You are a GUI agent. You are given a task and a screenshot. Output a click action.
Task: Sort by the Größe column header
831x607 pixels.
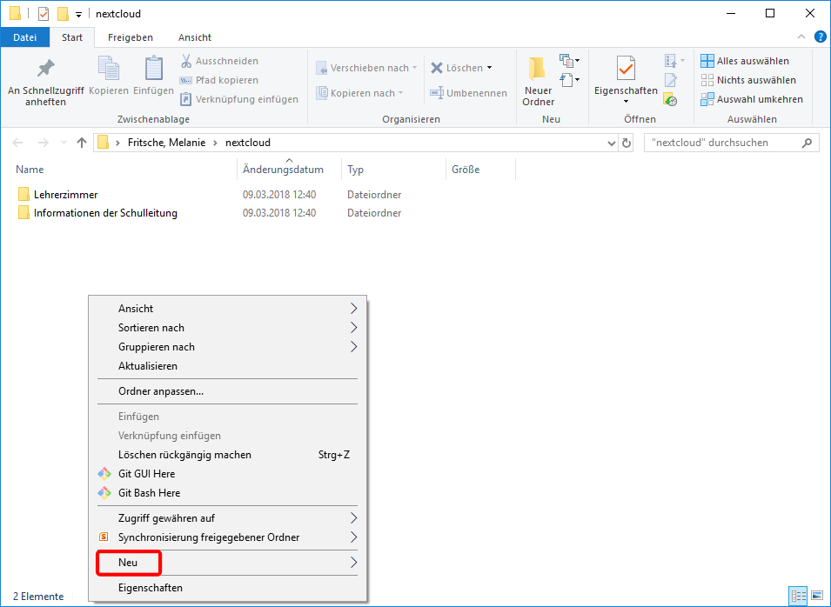[x=480, y=170]
